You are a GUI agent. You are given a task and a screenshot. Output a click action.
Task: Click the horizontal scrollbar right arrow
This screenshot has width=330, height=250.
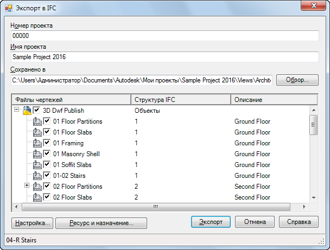click(304, 207)
